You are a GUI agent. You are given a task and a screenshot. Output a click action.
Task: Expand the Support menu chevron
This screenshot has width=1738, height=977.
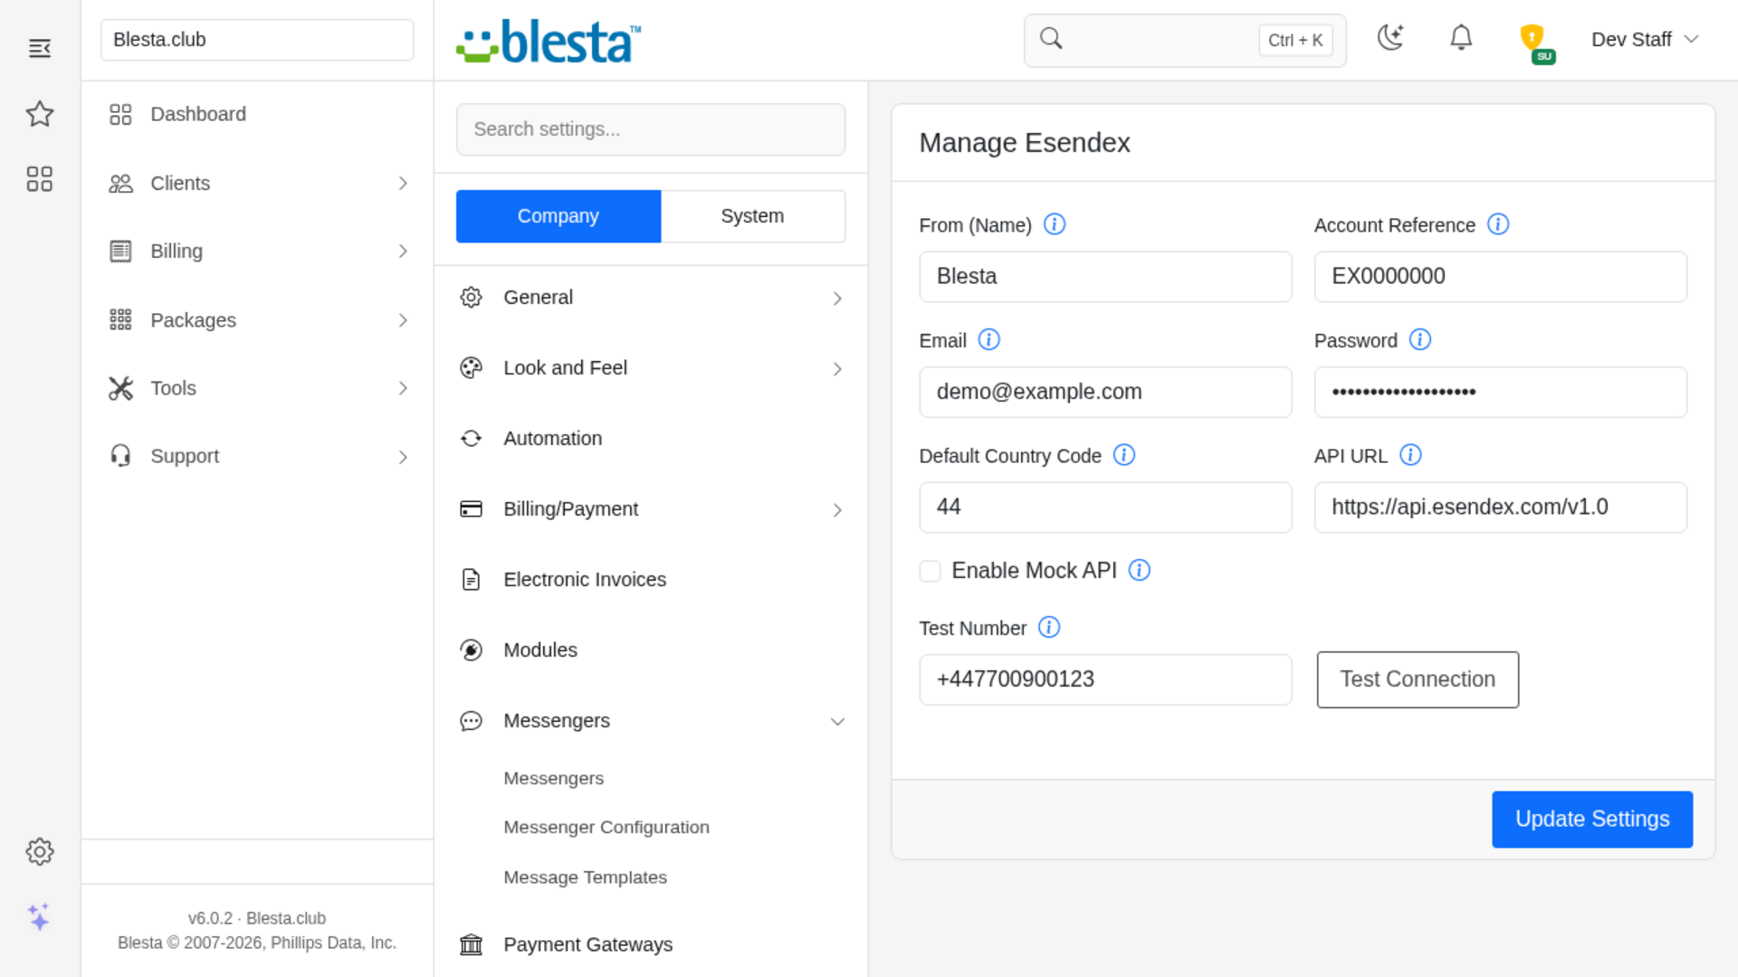[x=403, y=457]
